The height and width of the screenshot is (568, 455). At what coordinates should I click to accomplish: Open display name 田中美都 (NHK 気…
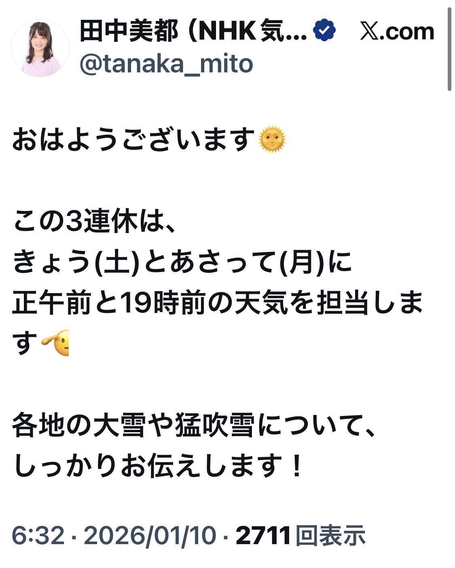point(193,31)
